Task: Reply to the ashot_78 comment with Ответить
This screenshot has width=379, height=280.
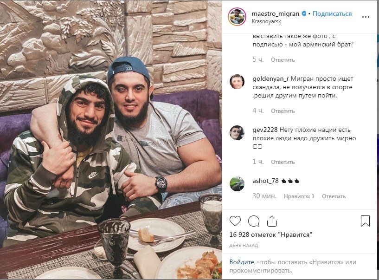Action: (x=334, y=196)
